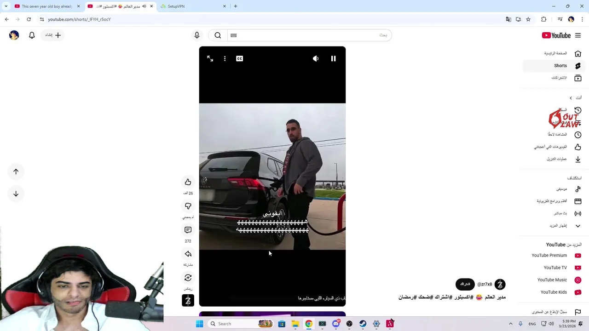The image size is (589, 331).
Task: Toggle the hamburger guide menu
Action: coord(578,35)
